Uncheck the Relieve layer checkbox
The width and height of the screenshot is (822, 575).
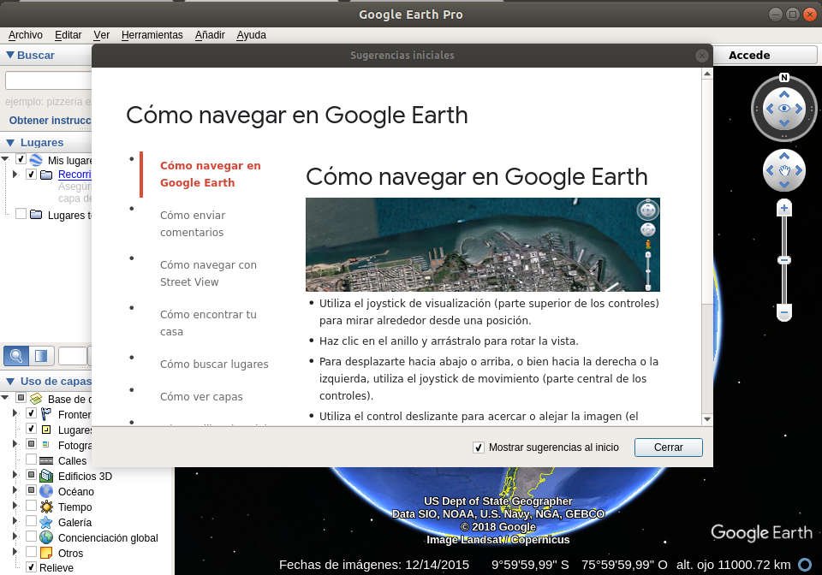click(32, 566)
